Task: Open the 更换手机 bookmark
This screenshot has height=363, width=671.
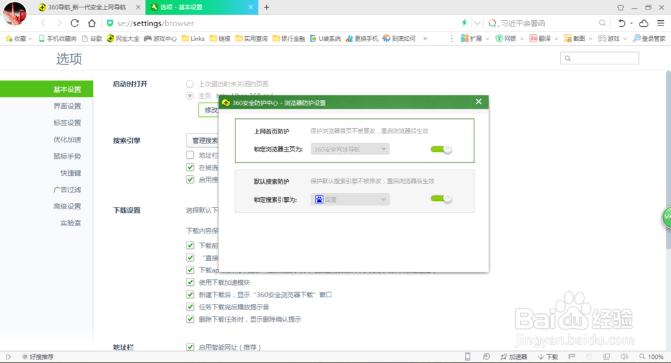Action: click(362, 38)
